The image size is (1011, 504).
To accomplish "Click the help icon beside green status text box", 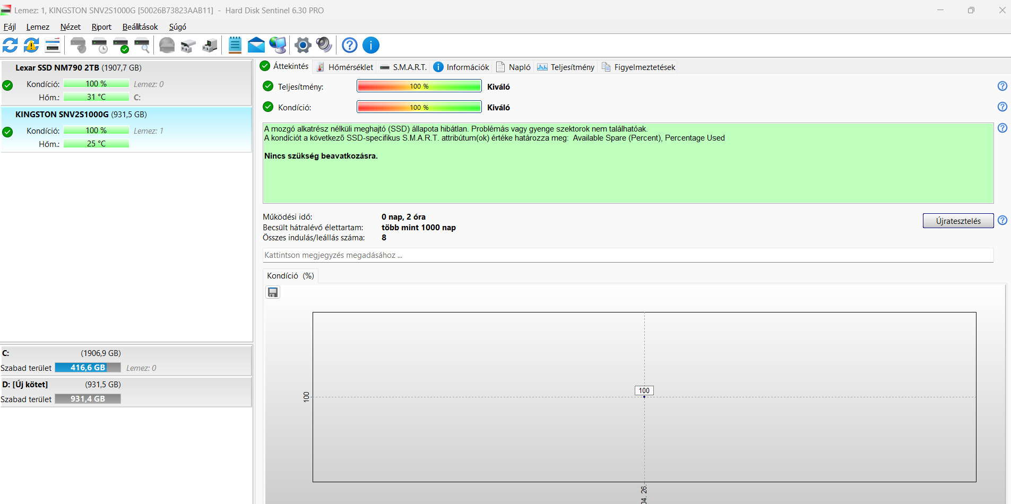I will pos(1003,128).
